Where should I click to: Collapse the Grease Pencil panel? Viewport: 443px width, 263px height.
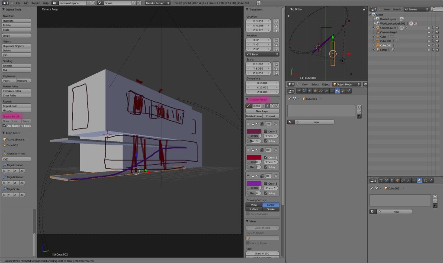[247, 99]
